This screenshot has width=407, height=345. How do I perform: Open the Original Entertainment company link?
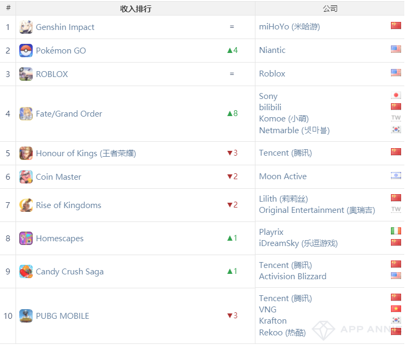317,210
